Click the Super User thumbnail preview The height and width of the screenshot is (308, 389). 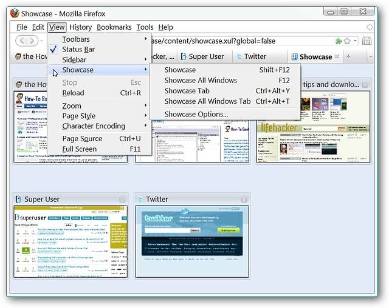71,241
